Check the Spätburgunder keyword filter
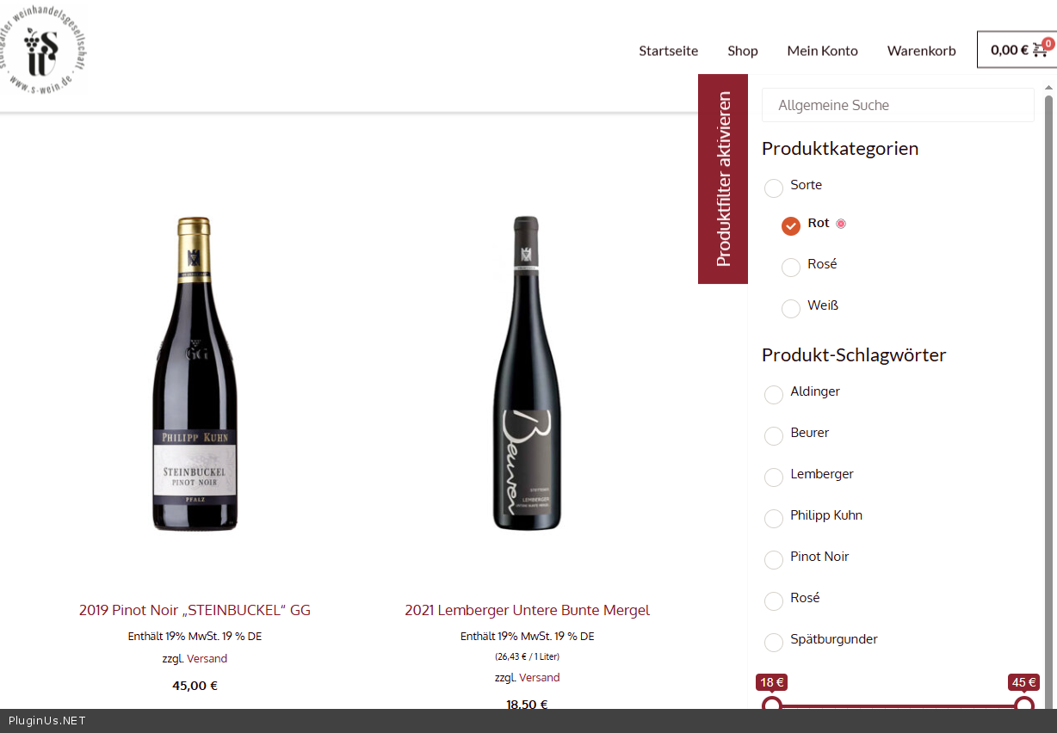Screen dimensions: 1057x733 (x=774, y=643)
